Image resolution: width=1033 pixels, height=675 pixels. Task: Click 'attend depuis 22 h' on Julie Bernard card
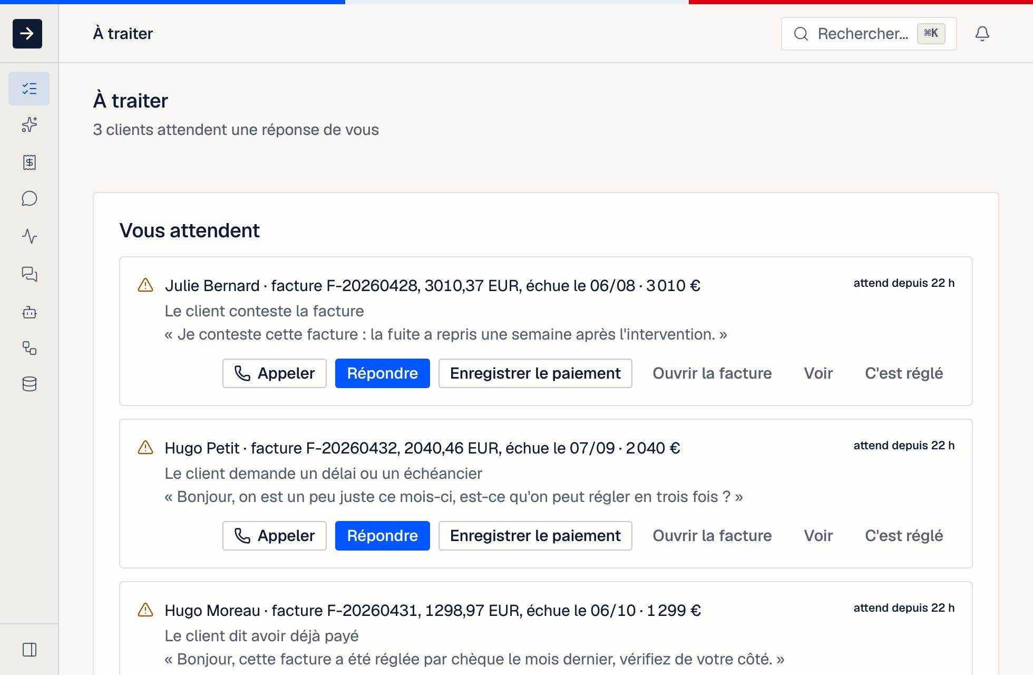tap(904, 283)
